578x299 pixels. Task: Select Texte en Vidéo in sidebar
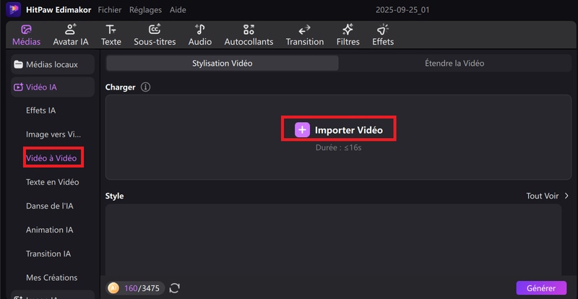(52, 182)
